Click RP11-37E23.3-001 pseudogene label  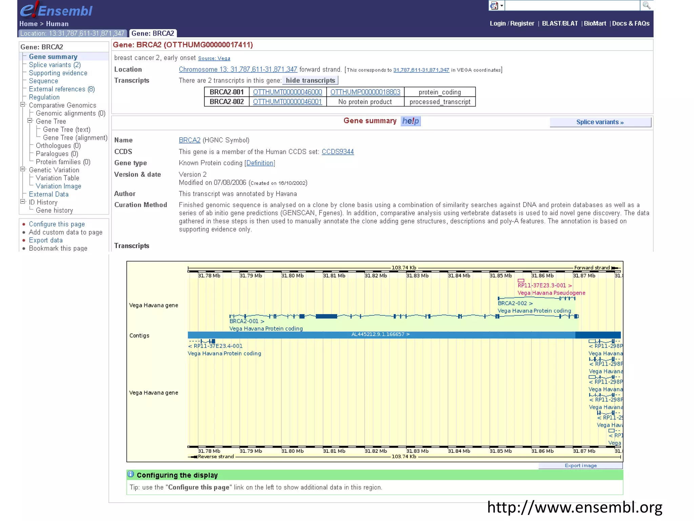tap(545, 285)
